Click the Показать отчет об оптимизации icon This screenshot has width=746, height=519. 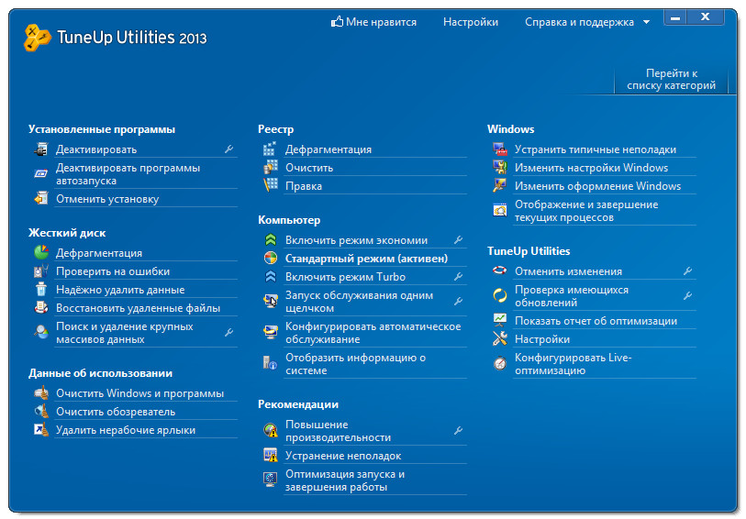tap(499, 321)
